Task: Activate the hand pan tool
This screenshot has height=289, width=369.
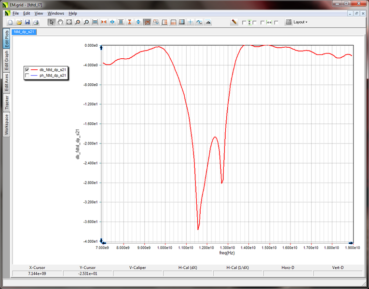Action: tap(60, 22)
